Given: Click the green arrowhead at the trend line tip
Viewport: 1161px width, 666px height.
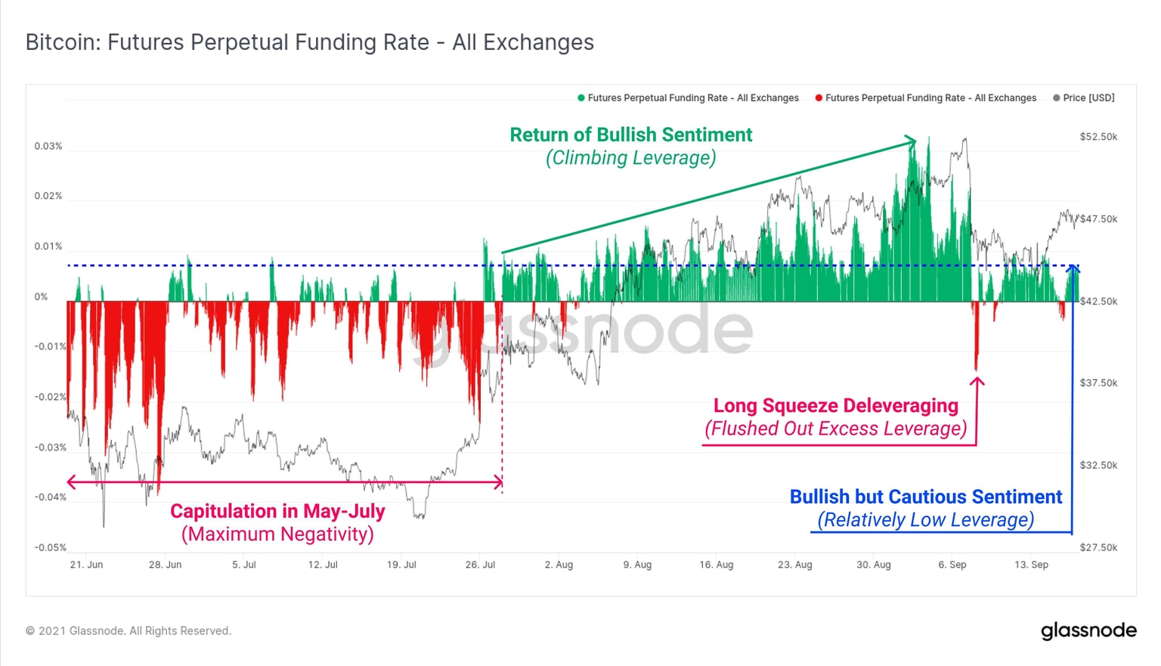Looking at the screenshot, I should pyautogui.click(x=912, y=141).
